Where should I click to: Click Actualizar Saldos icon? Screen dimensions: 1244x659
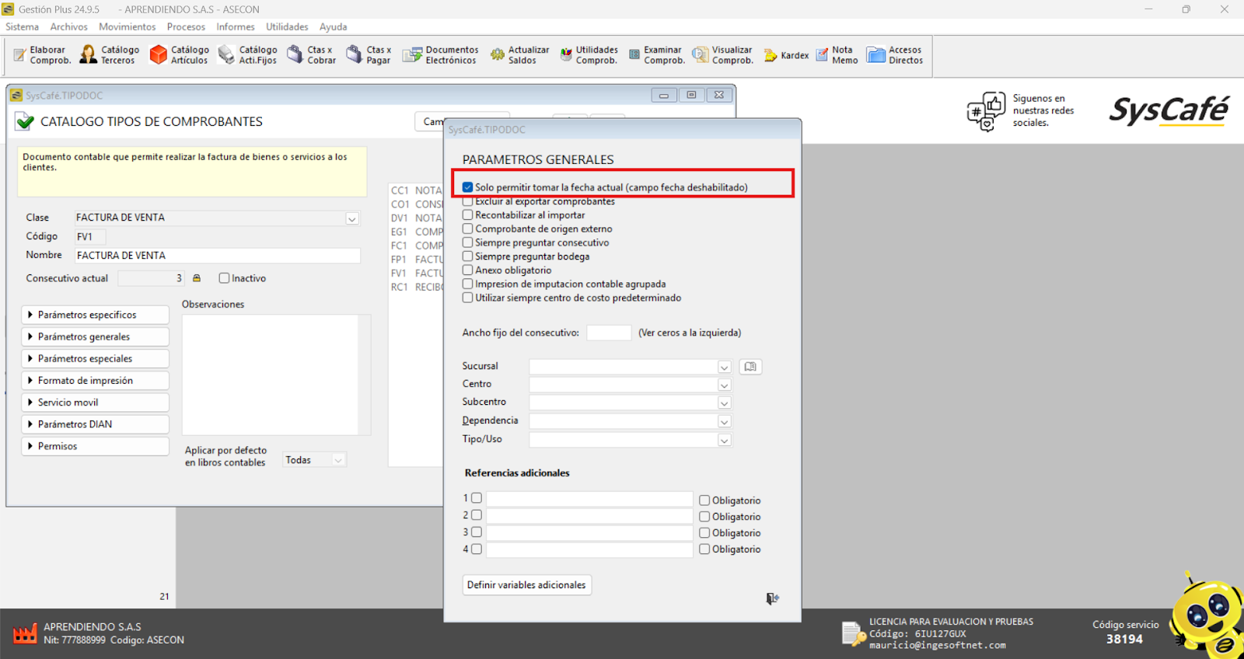[519, 55]
